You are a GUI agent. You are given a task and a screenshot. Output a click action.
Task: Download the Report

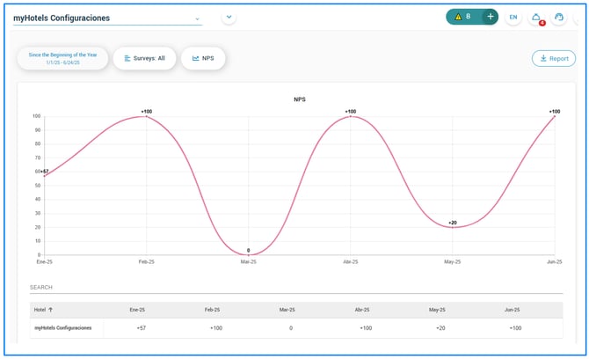554,58
